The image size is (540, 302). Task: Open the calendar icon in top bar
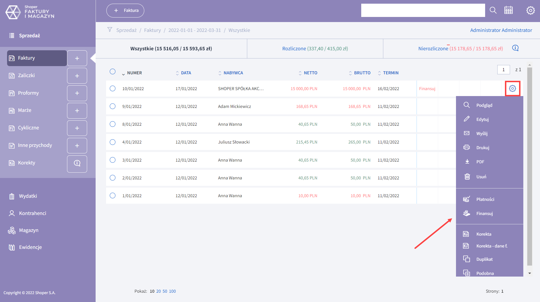click(x=508, y=10)
